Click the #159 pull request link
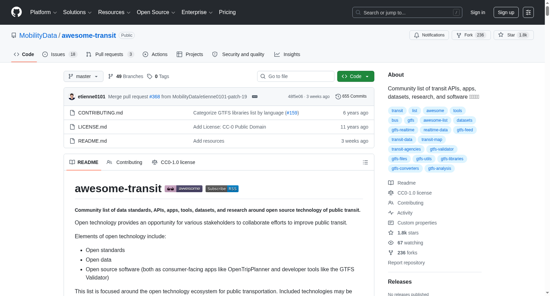The width and height of the screenshot is (550, 296). tap(292, 113)
